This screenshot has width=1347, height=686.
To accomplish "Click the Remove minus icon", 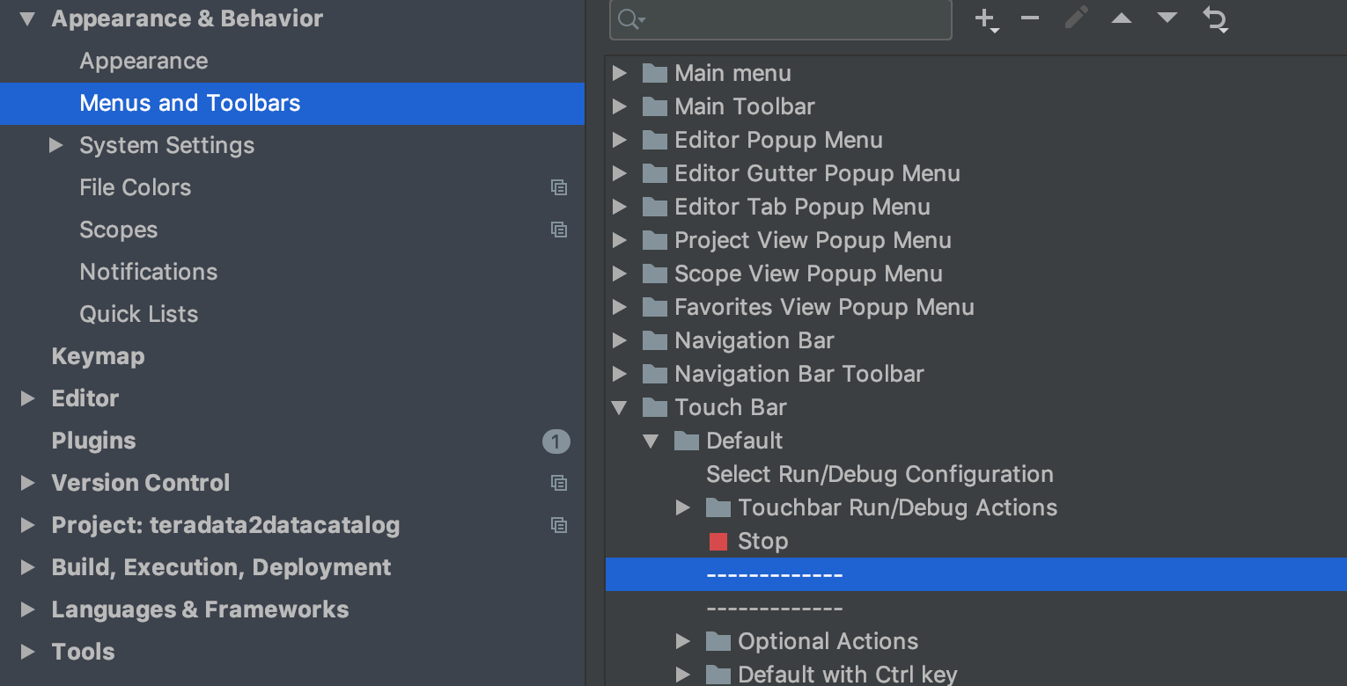I will (x=1030, y=18).
